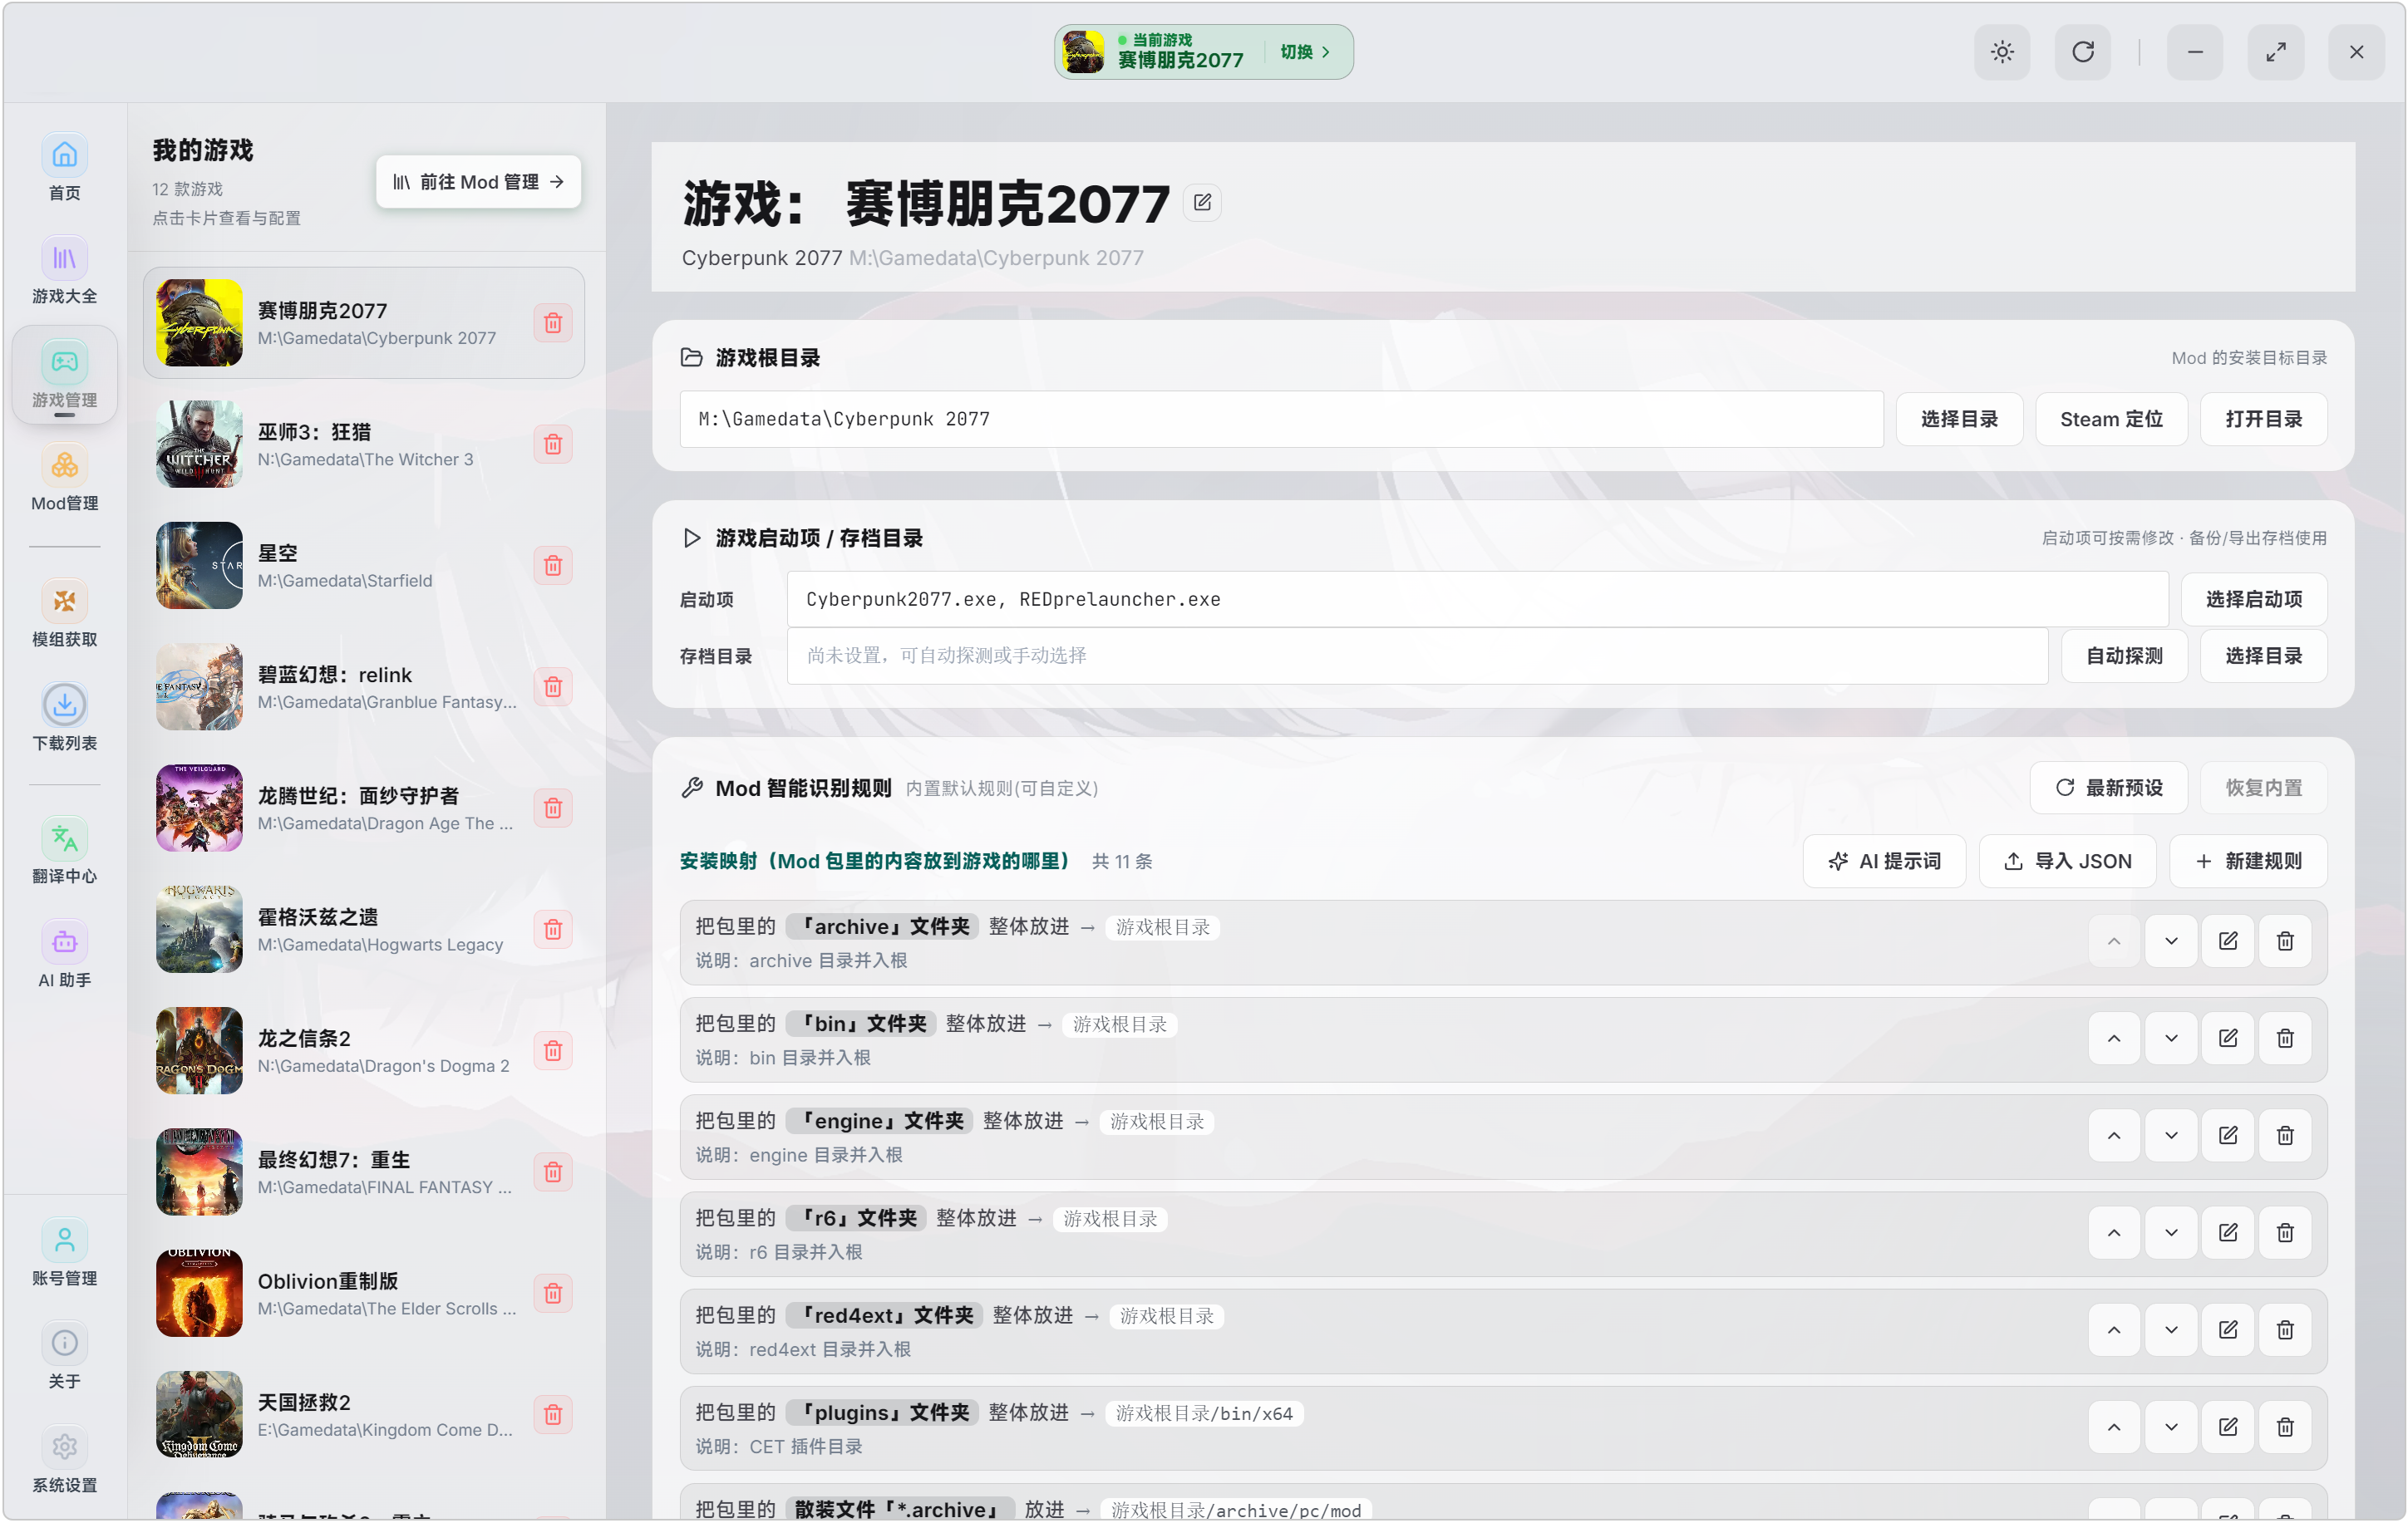Move r6 folder rule down
The height and width of the screenshot is (1523, 2408).
(x=2172, y=1232)
